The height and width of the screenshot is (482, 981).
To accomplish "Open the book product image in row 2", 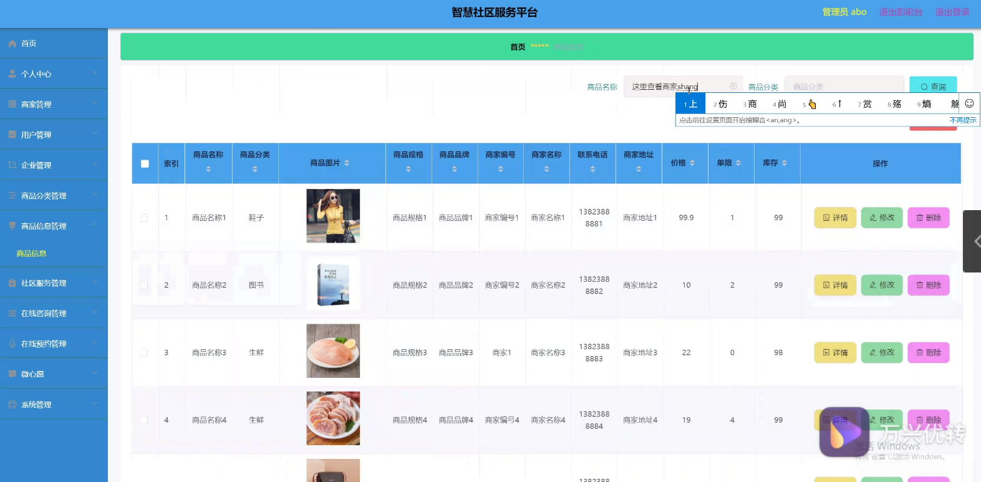I will click(333, 284).
